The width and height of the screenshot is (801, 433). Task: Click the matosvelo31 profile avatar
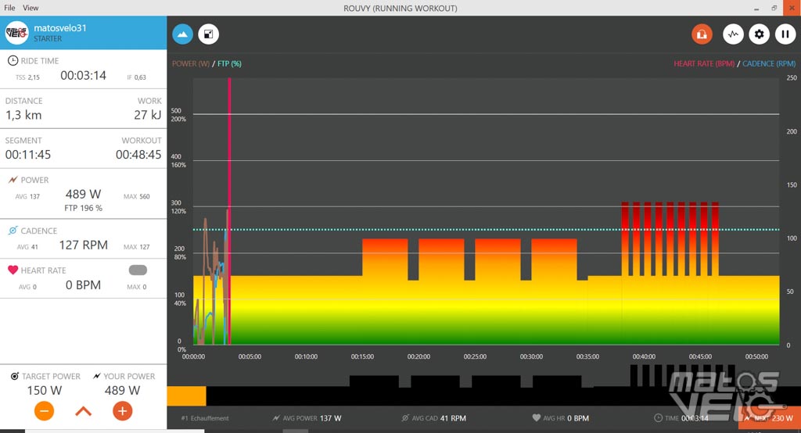coord(16,33)
